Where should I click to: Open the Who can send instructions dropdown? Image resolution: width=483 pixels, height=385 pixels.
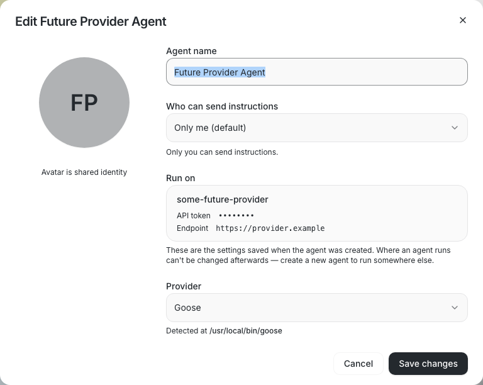coord(317,128)
